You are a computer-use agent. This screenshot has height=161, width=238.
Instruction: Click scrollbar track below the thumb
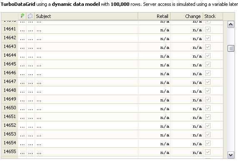[231, 102]
